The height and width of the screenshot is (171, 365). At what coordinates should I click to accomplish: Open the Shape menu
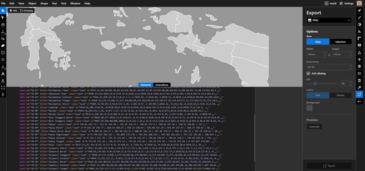[x=44, y=4]
